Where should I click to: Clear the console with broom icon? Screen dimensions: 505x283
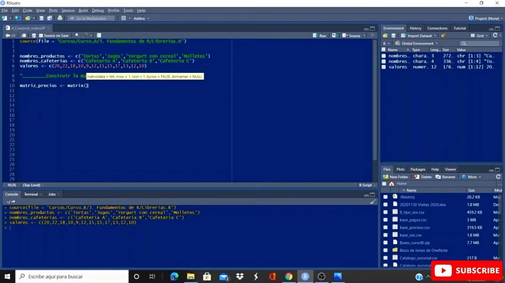(372, 202)
